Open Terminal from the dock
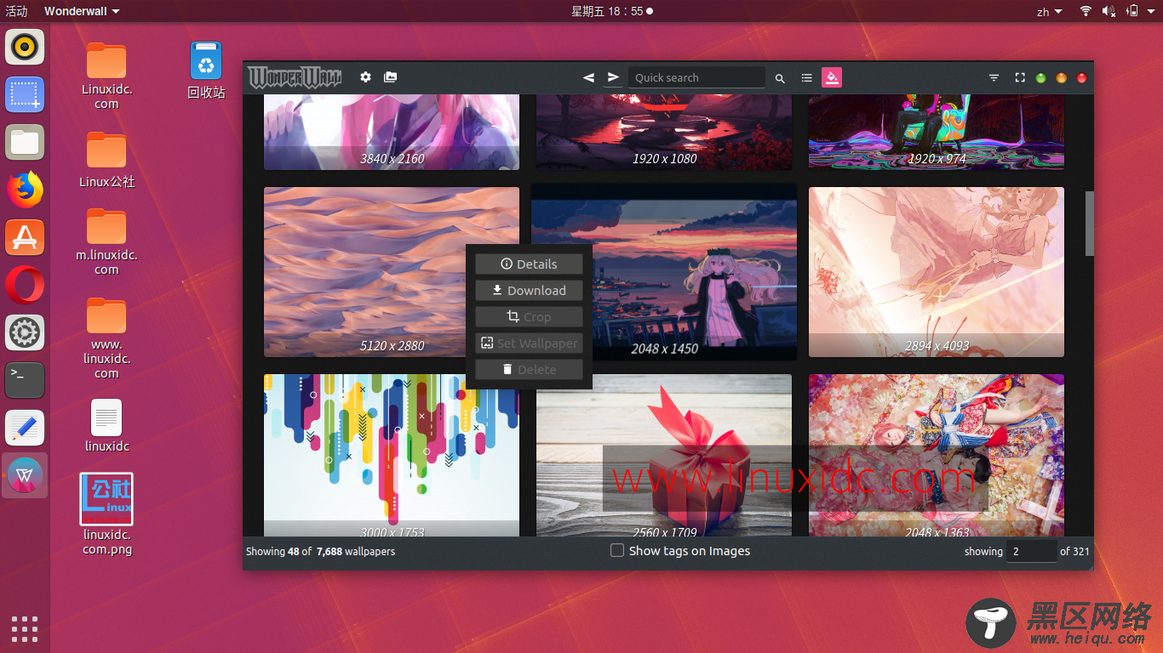This screenshot has width=1163, height=653. click(25, 380)
